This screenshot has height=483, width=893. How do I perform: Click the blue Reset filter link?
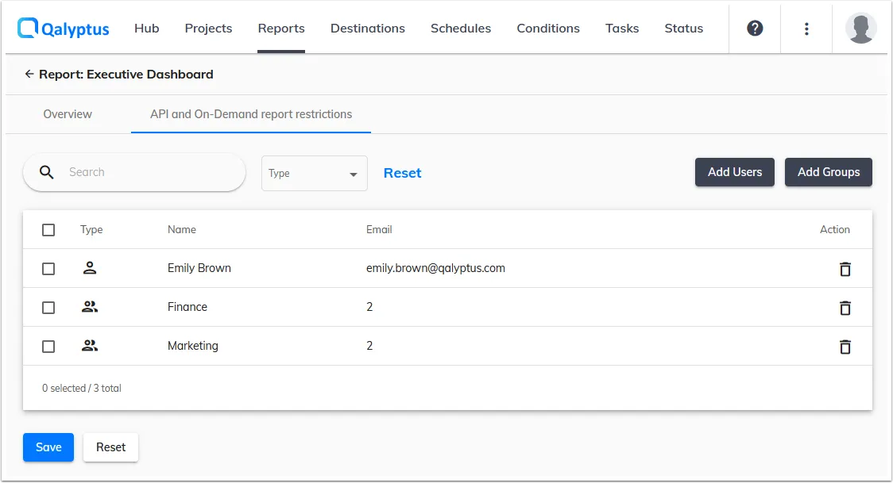coord(402,173)
